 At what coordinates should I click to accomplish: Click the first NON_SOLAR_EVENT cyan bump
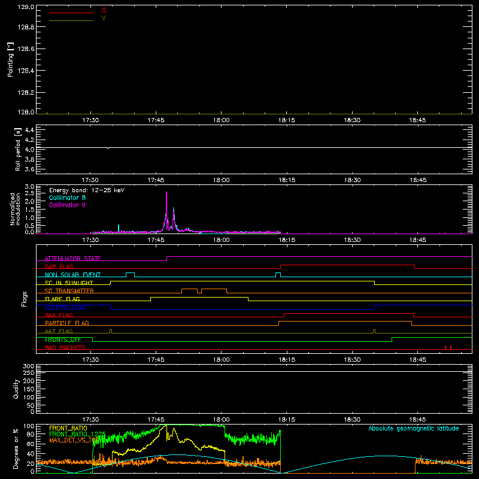pos(130,275)
